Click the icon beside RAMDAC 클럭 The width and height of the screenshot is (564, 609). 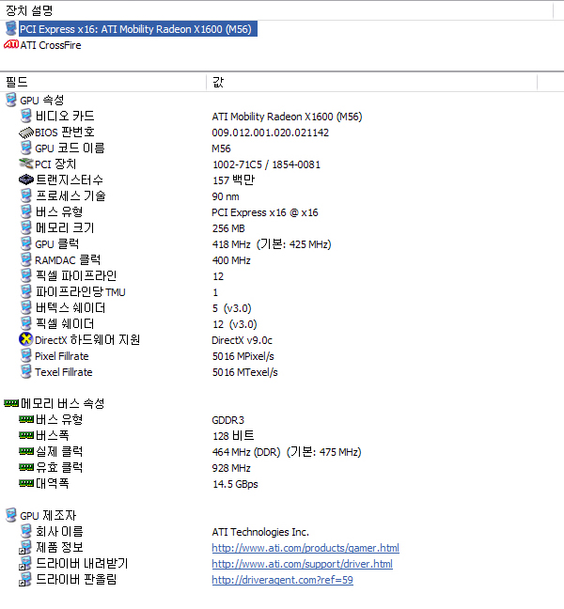point(26,259)
